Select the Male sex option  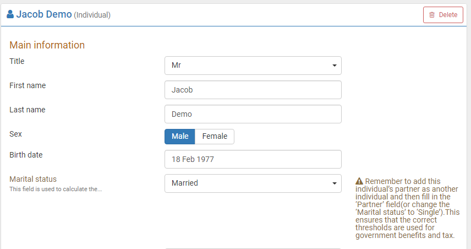coord(179,137)
